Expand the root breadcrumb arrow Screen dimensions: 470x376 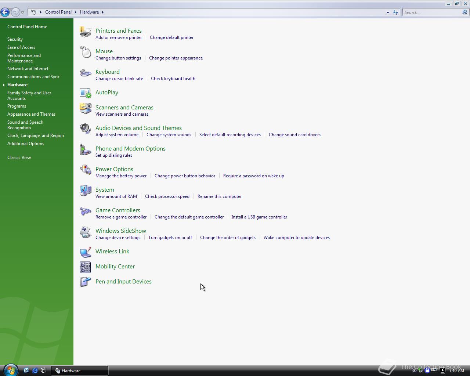(40, 12)
